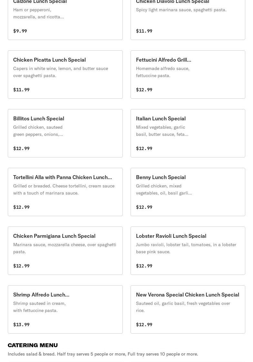Click the Chicken Parmigiana marinara sauce description
The height and width of the screenshot is (362, 253).
pyautogui.click(x=64, y=248)
